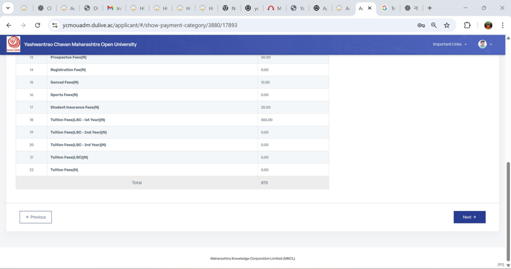The image size is (511, 269).
Task: Open a new browser tab
Action: (430, 8)
